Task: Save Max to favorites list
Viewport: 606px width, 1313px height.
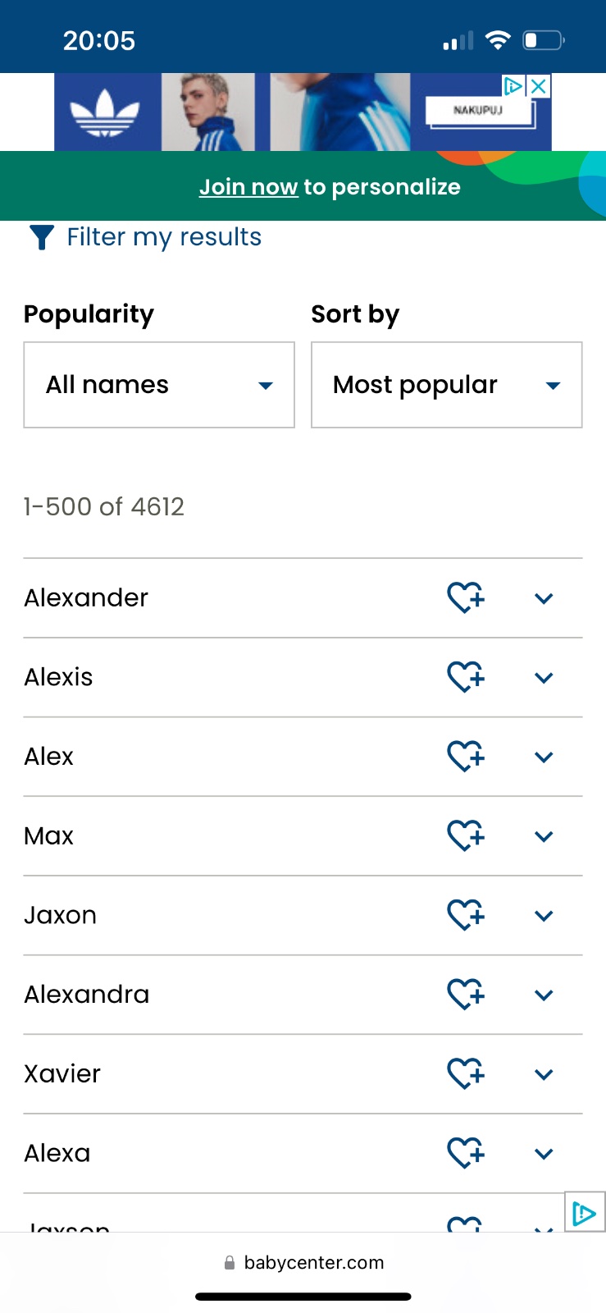Action: coord(466,835)
